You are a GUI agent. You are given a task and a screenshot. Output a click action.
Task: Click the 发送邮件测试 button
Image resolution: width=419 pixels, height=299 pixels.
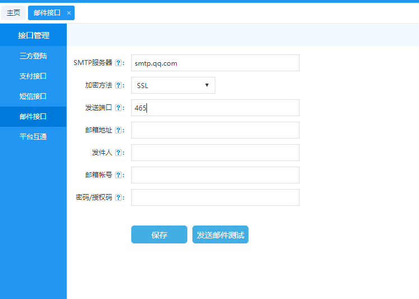point(220,235)
